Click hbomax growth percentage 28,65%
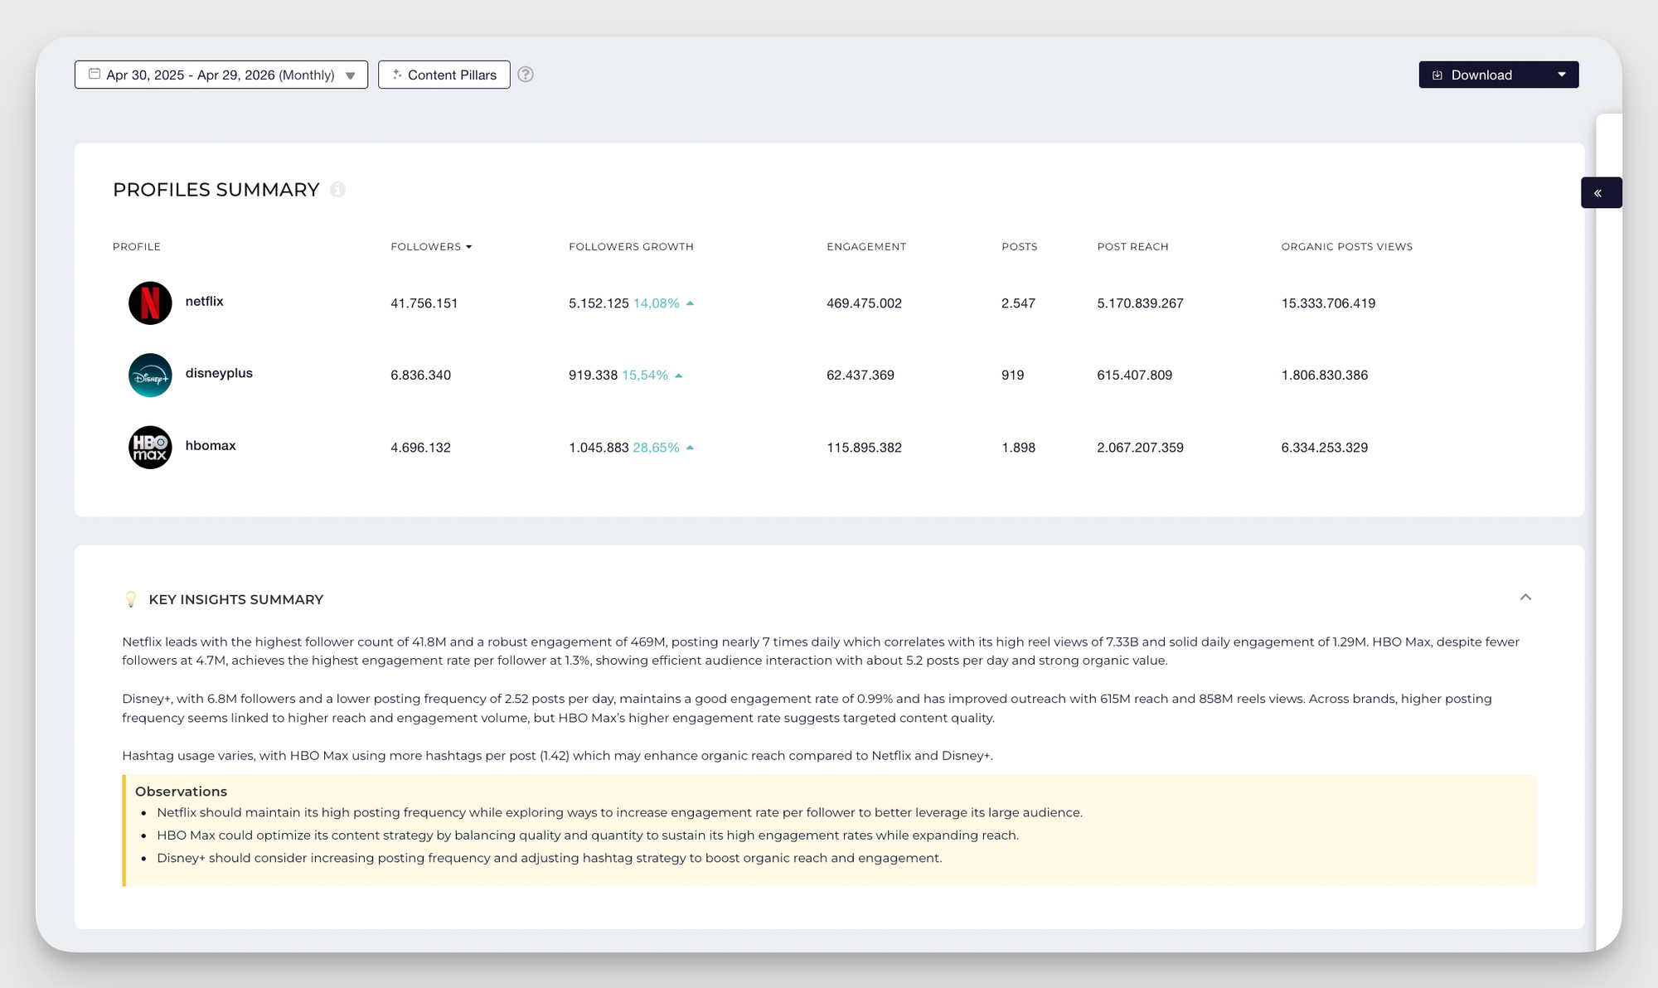Screen dimensions: 1658x988 [657, 448]
